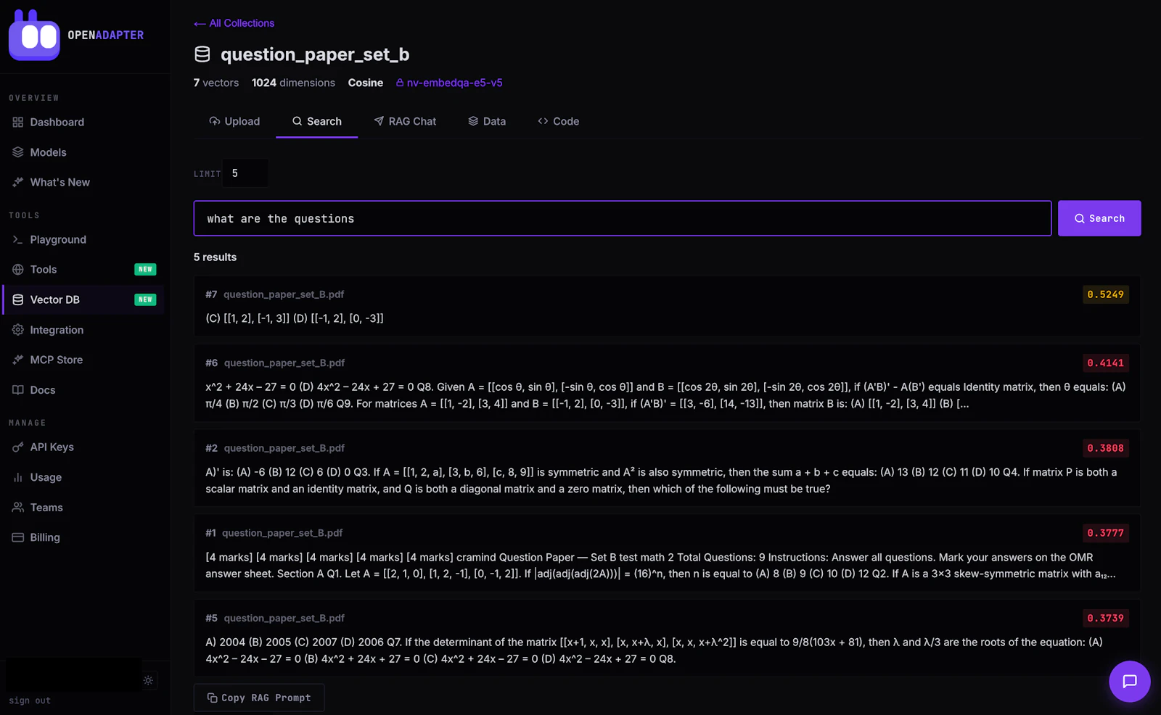Image resolution: width=1161 pixels, height=715 pixels.
Task: Click the Models layers icon
Action: (x=18, y=152)
